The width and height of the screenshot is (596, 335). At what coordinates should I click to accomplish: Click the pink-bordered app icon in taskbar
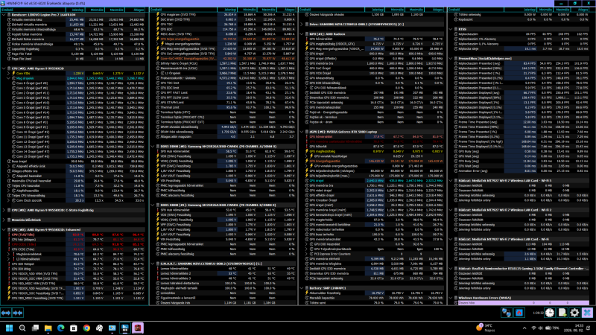point(138,328)
